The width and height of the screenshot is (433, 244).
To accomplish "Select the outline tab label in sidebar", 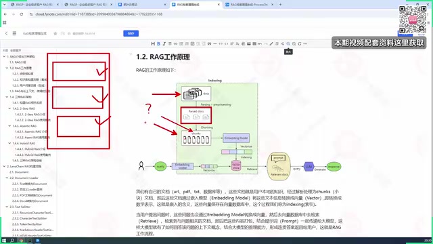I will coord(5,51).
